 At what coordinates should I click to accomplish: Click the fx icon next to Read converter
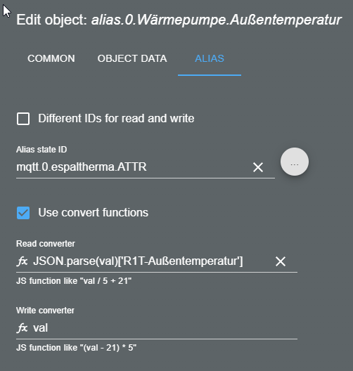[x=23, y=261]
